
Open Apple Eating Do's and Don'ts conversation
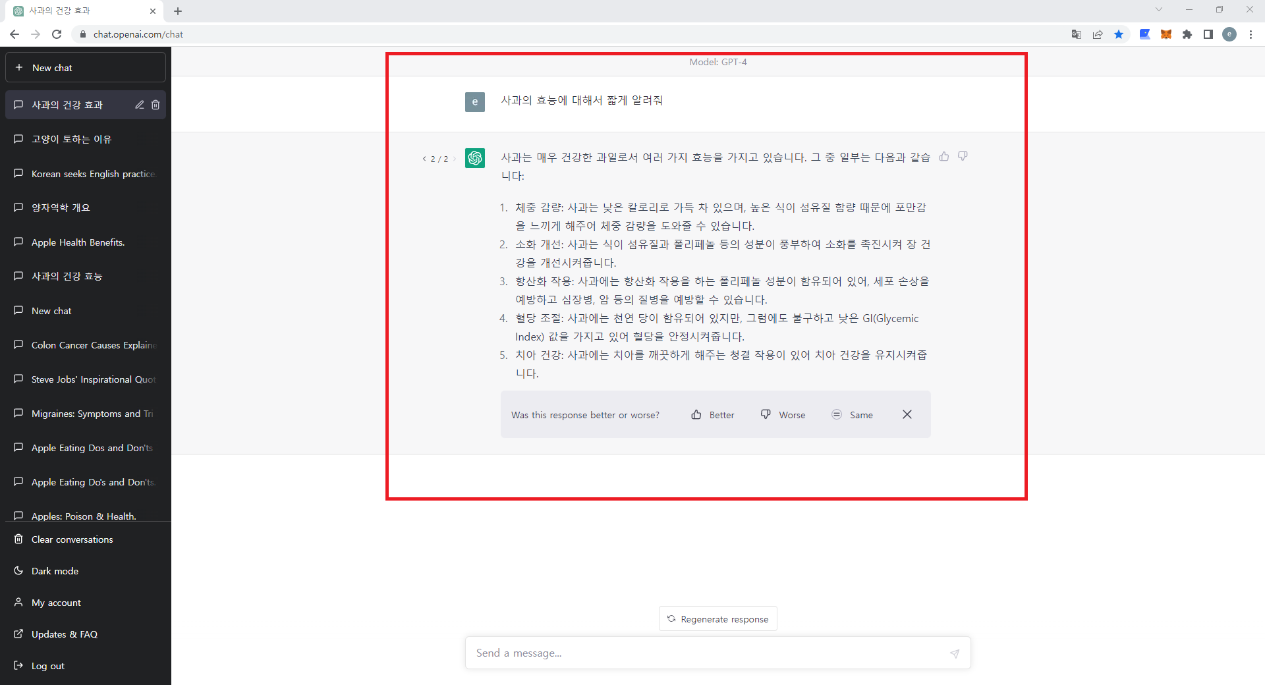86,482
